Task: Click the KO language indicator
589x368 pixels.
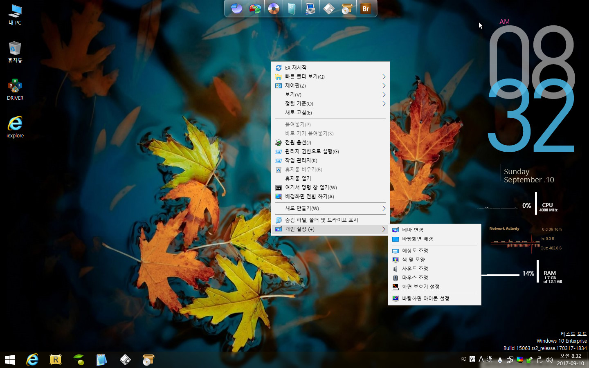Action: coord(463,359)
